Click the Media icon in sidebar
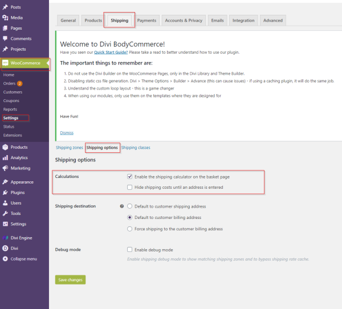 (x=5, y=18)
